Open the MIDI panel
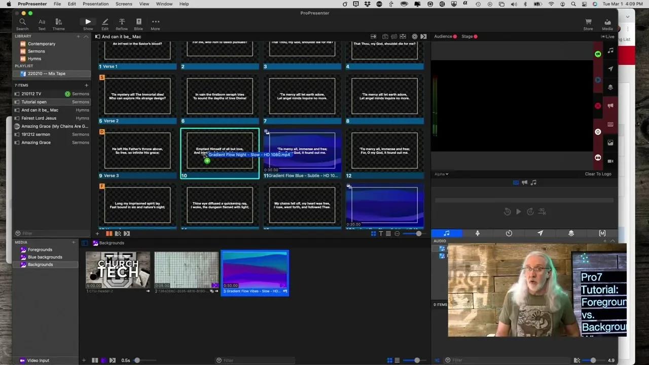This screenshot has height=365, width=649. pyautogui.click(x=602, y=233)
